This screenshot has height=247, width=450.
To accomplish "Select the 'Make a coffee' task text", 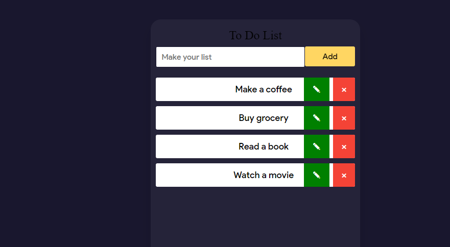I will pyautogui.click(x=264, y=89).
